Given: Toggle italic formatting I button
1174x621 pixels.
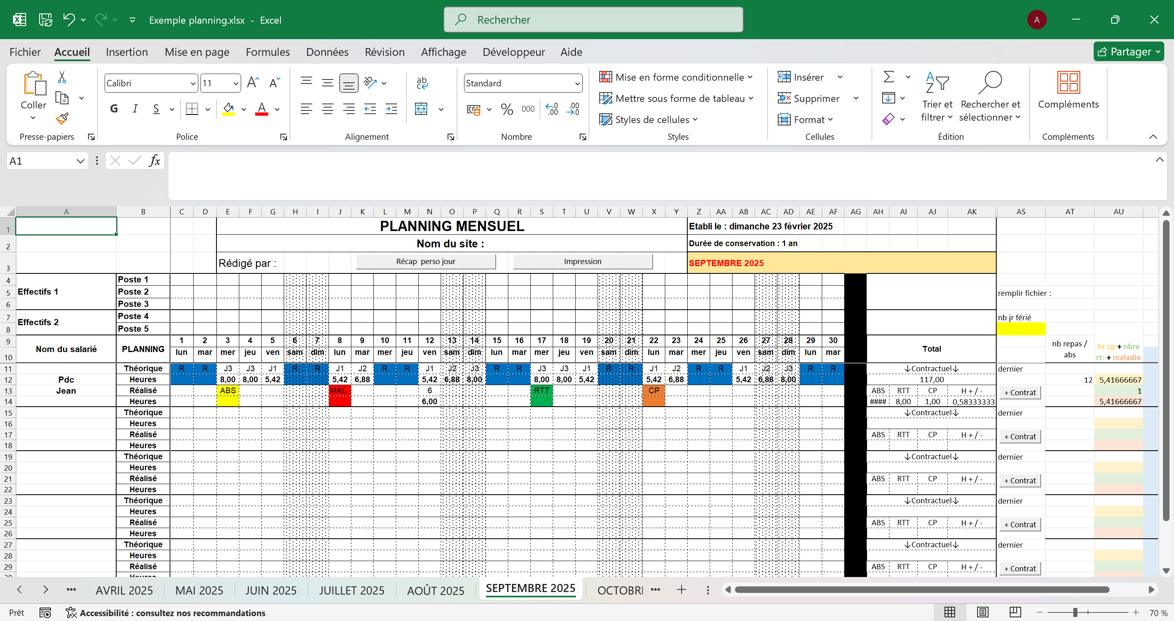Looking at the screenshot, I should (135, 109).
